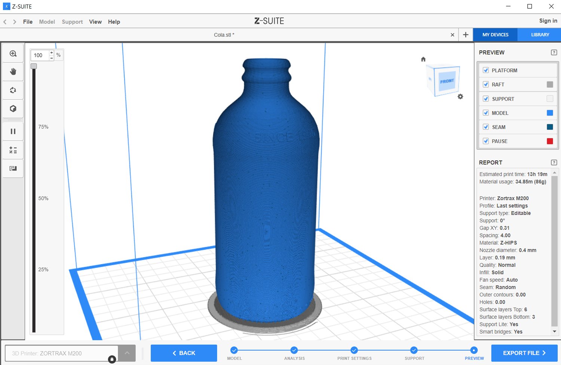This screenshot has height=365, width=561.
Task: Uncheck the PAUSE checkbox
Action: 486,141
